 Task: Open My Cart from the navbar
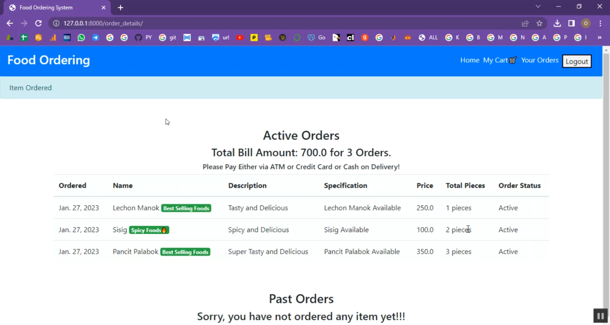click(500, 60)
